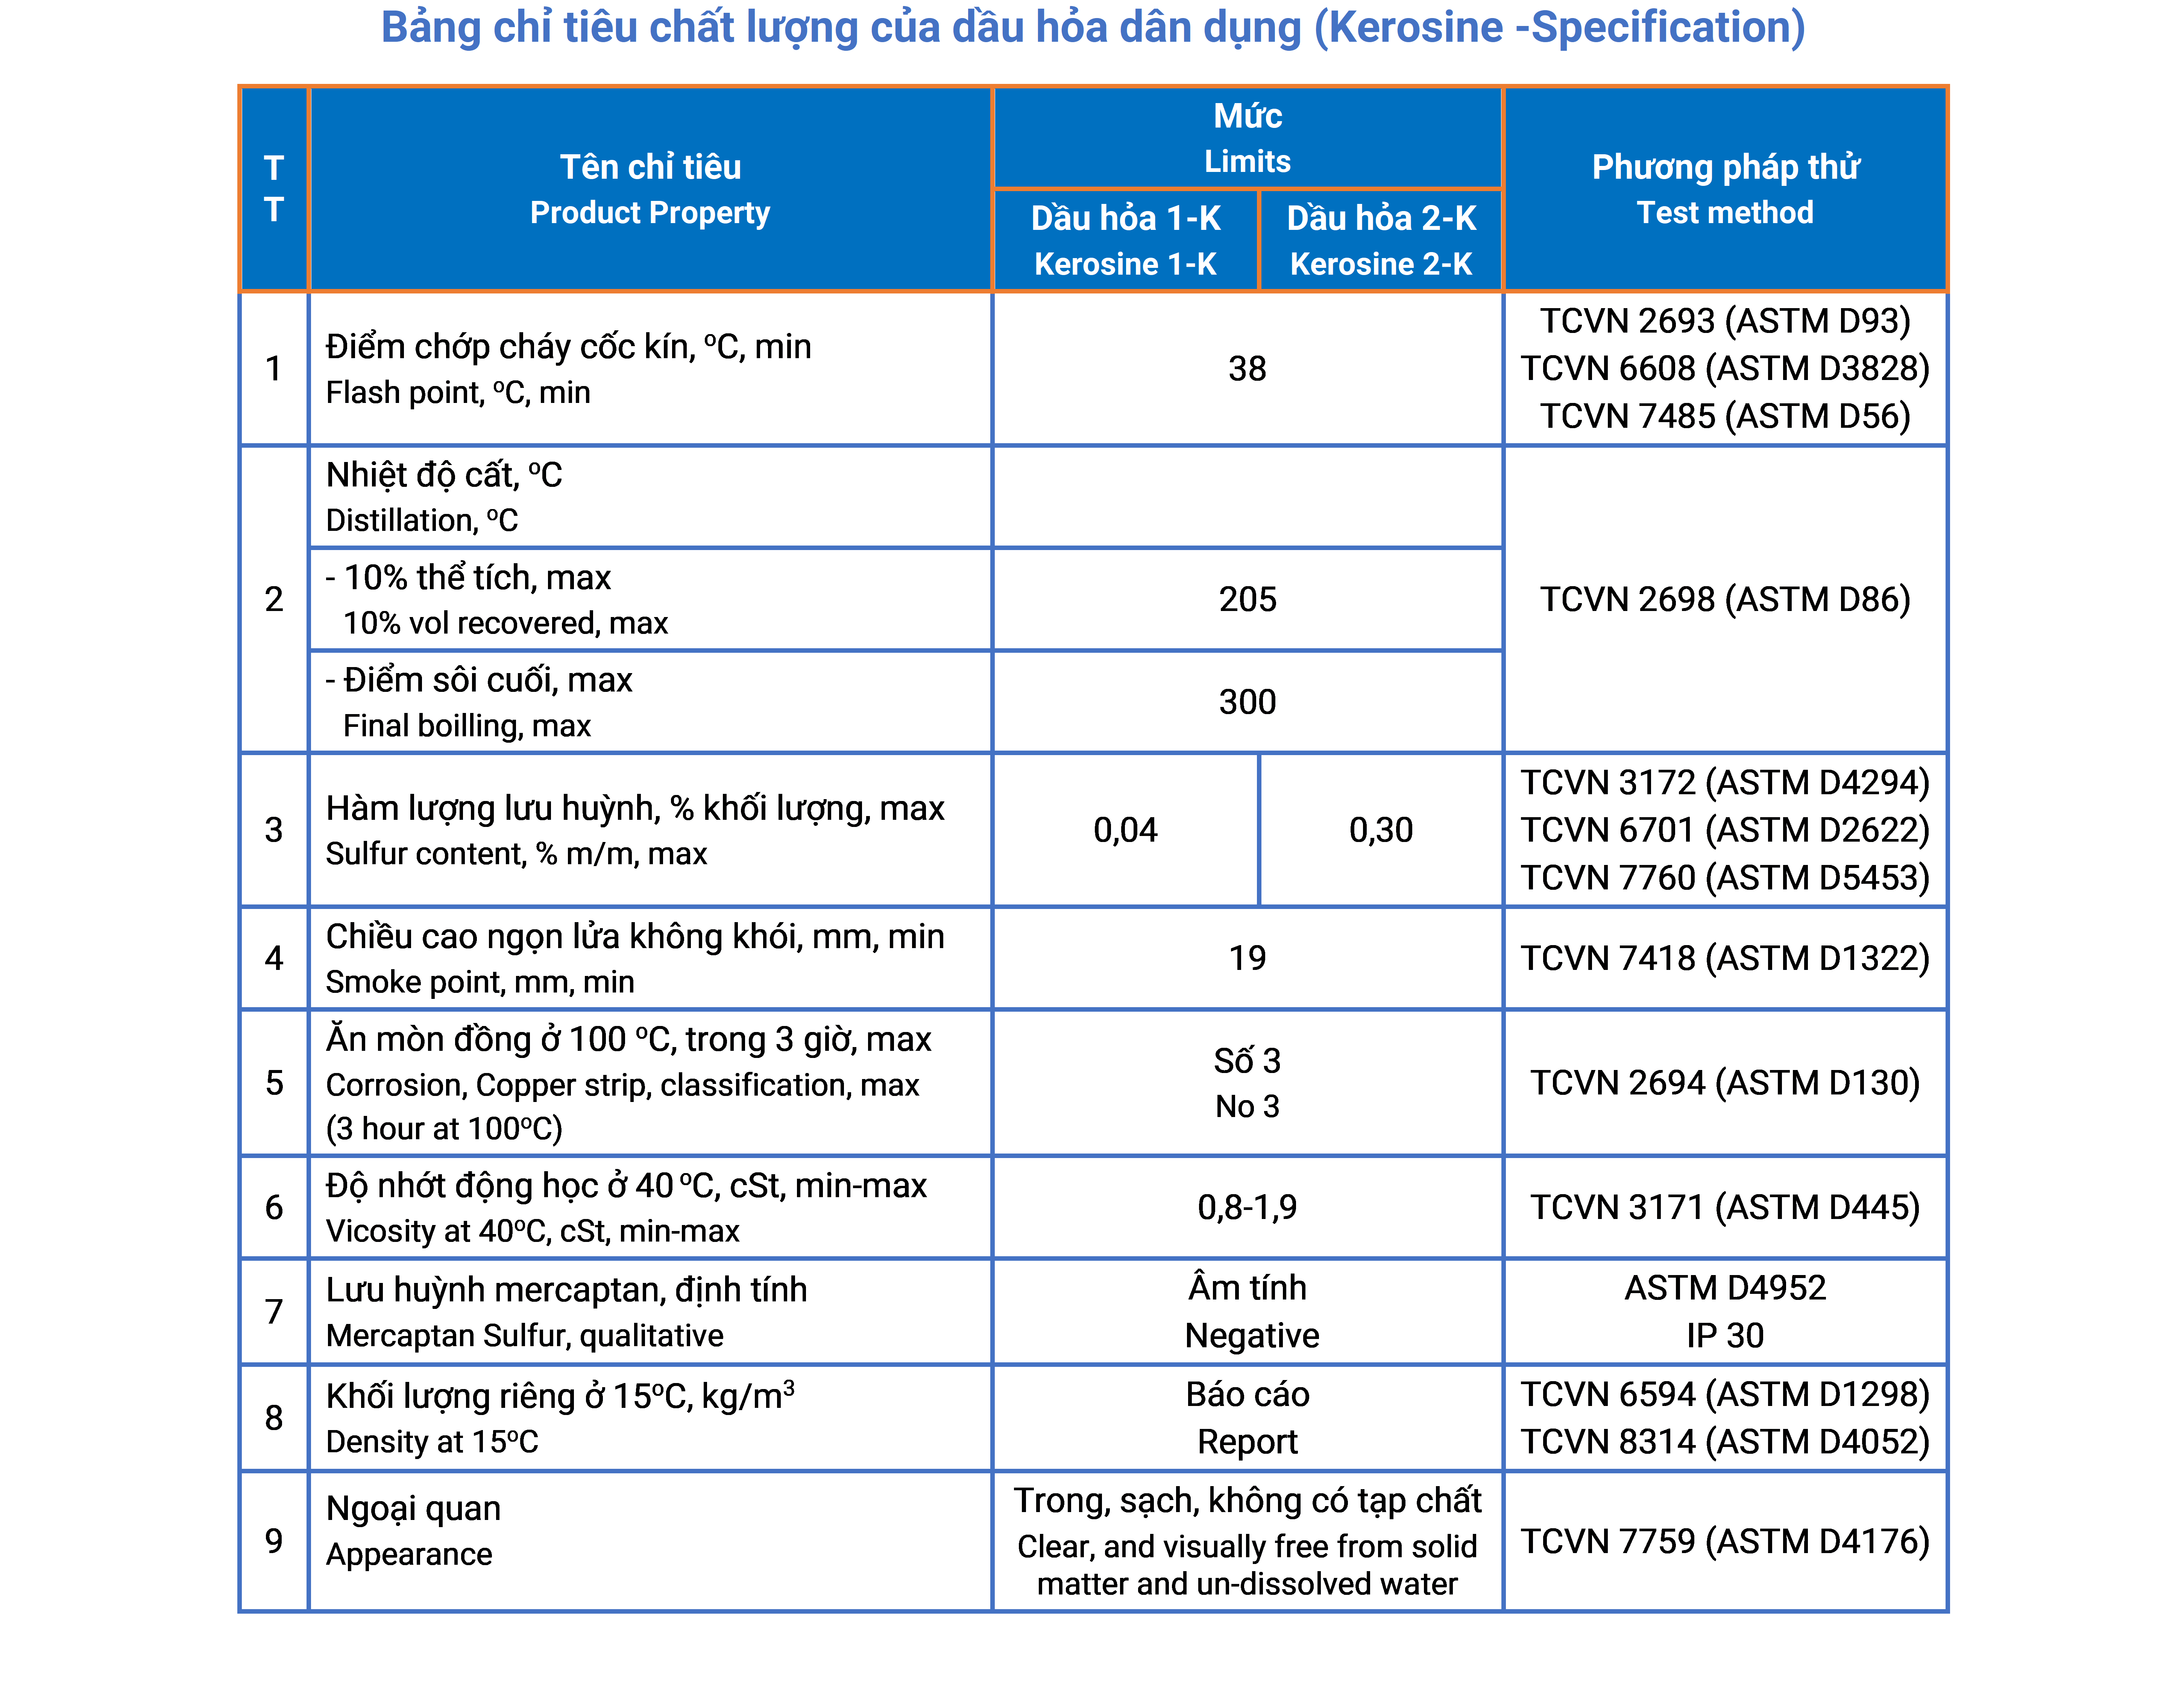Select the 'Ngoại quan Appearance' cell
Image resolution: width=2184 pixels, height=1681 pixels.
[x=650, y=1542]
